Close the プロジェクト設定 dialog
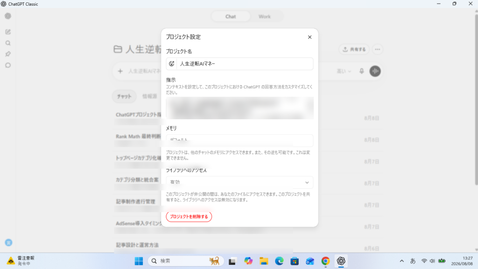This screenshot has height=269, width=478. pyautogui.click(x=309, y=37)
